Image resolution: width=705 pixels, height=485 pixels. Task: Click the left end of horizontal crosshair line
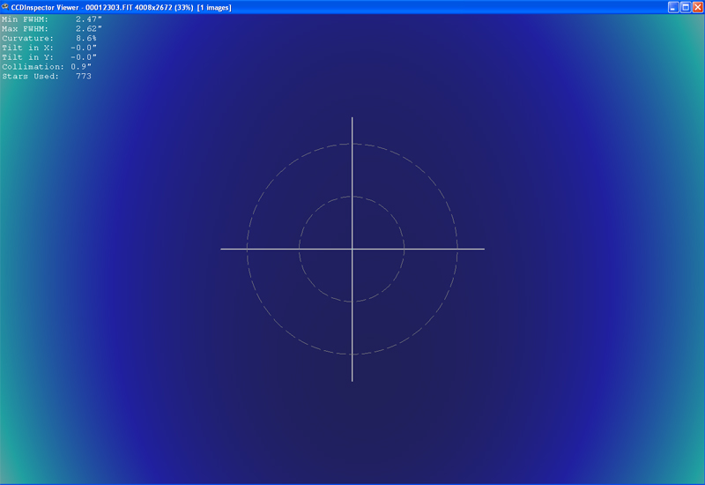pyautogui.click(x=222, y=250)
